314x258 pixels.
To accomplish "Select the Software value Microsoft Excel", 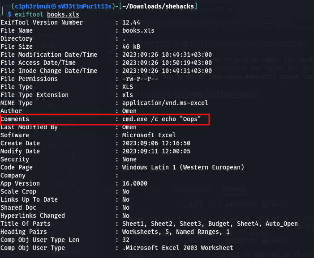I will click(x=149, y=135).
